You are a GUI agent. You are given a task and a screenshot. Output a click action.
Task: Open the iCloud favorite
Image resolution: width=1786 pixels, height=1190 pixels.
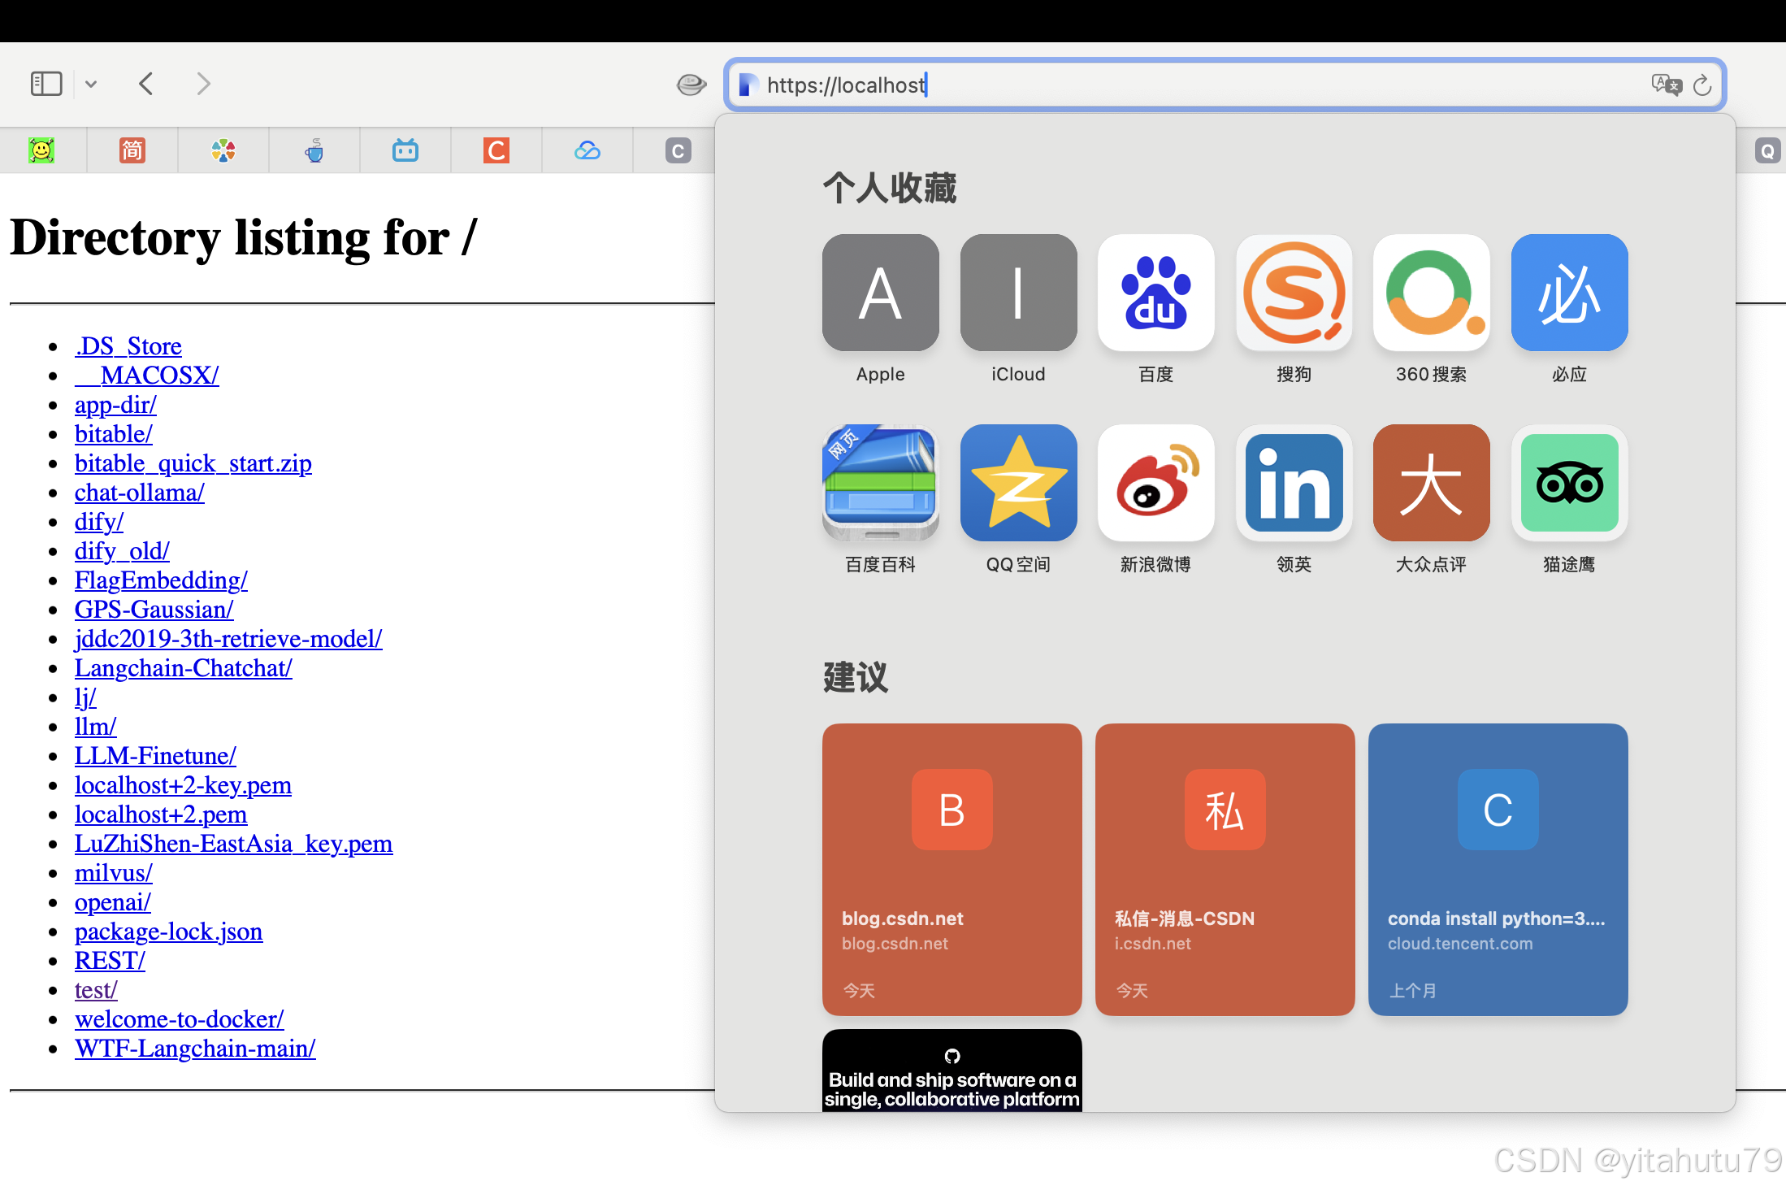tap(1018, 293)
